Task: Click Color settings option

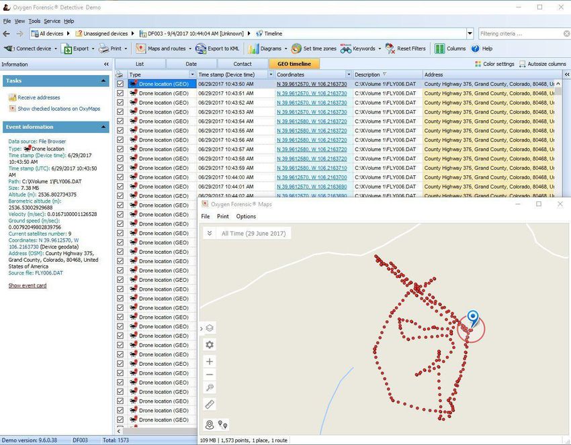Action: (494, 64)
